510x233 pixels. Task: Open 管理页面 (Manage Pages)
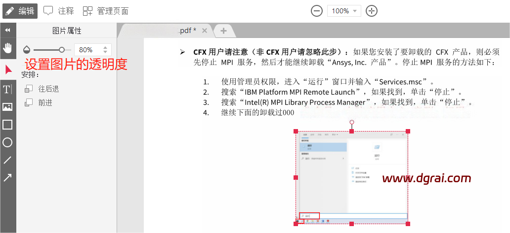click(105, 11)
